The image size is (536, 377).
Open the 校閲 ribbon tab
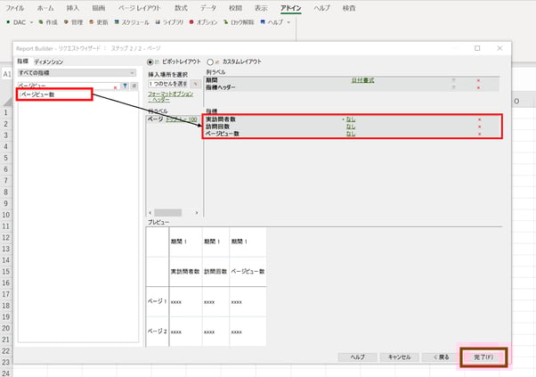pos(235,8)
